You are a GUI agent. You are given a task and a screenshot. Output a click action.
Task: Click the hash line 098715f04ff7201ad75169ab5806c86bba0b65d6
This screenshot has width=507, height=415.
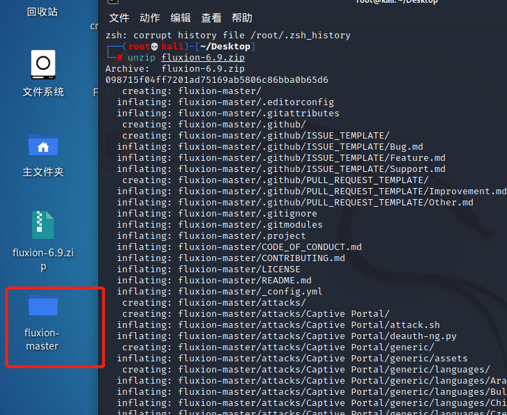[x=217, y=80]
